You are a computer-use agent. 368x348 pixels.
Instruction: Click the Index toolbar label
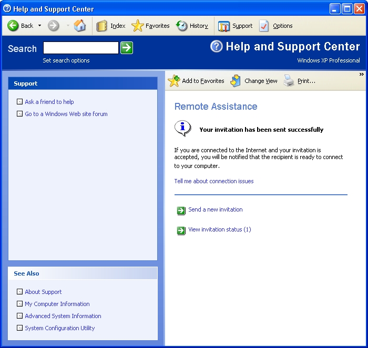click(x=118, y=26)
